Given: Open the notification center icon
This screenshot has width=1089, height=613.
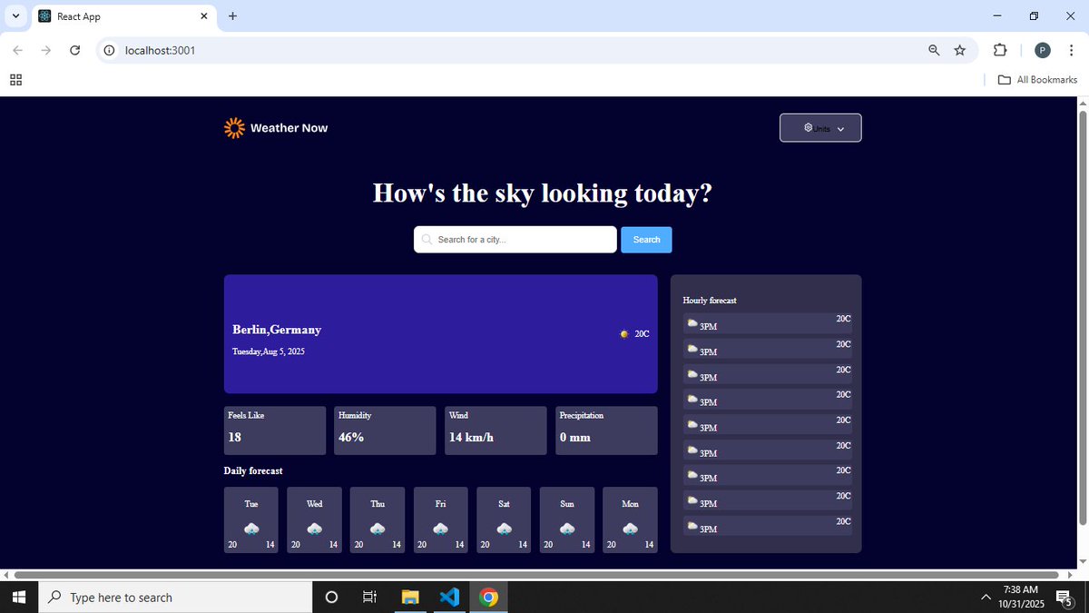Looking at the screenshot, I should point(1065,597).
